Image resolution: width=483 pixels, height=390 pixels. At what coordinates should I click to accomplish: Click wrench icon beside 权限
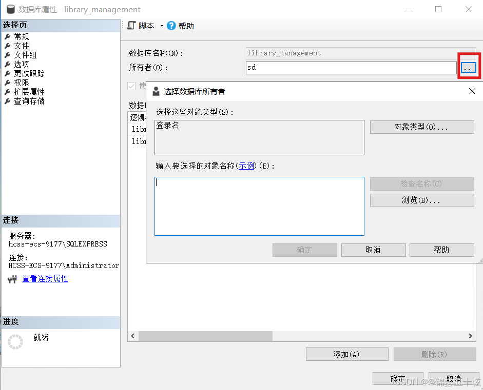pyautogui.click(x=8, y=83)
